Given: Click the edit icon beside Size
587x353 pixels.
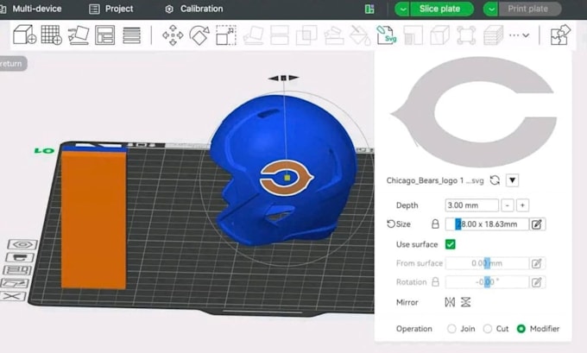Looking at the screenshot, I should (537, 224).
